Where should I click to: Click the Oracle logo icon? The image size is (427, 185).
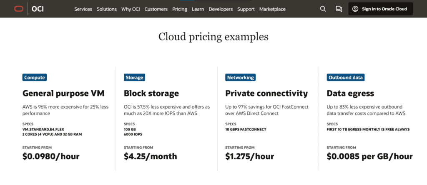click(x=19, y=9)
